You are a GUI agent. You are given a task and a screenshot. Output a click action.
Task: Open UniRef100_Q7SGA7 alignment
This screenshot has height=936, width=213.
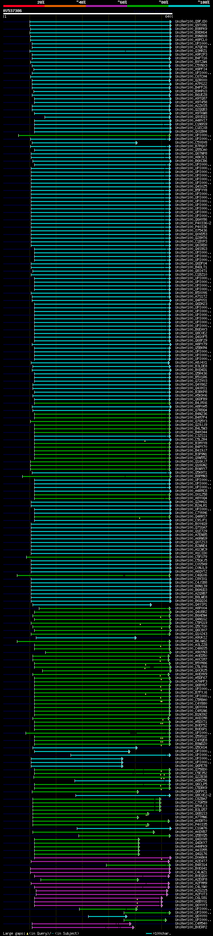click(191, 527)
